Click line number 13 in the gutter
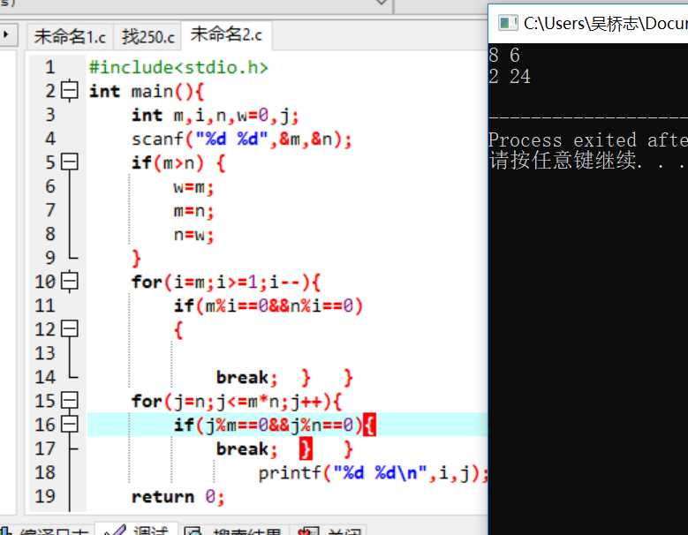 pos(45,353)
